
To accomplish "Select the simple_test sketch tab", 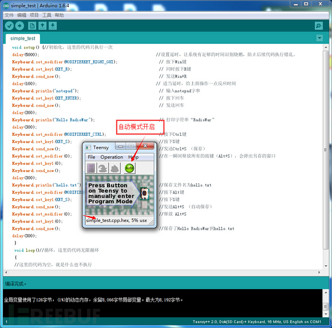I will [x=23, y=39].
